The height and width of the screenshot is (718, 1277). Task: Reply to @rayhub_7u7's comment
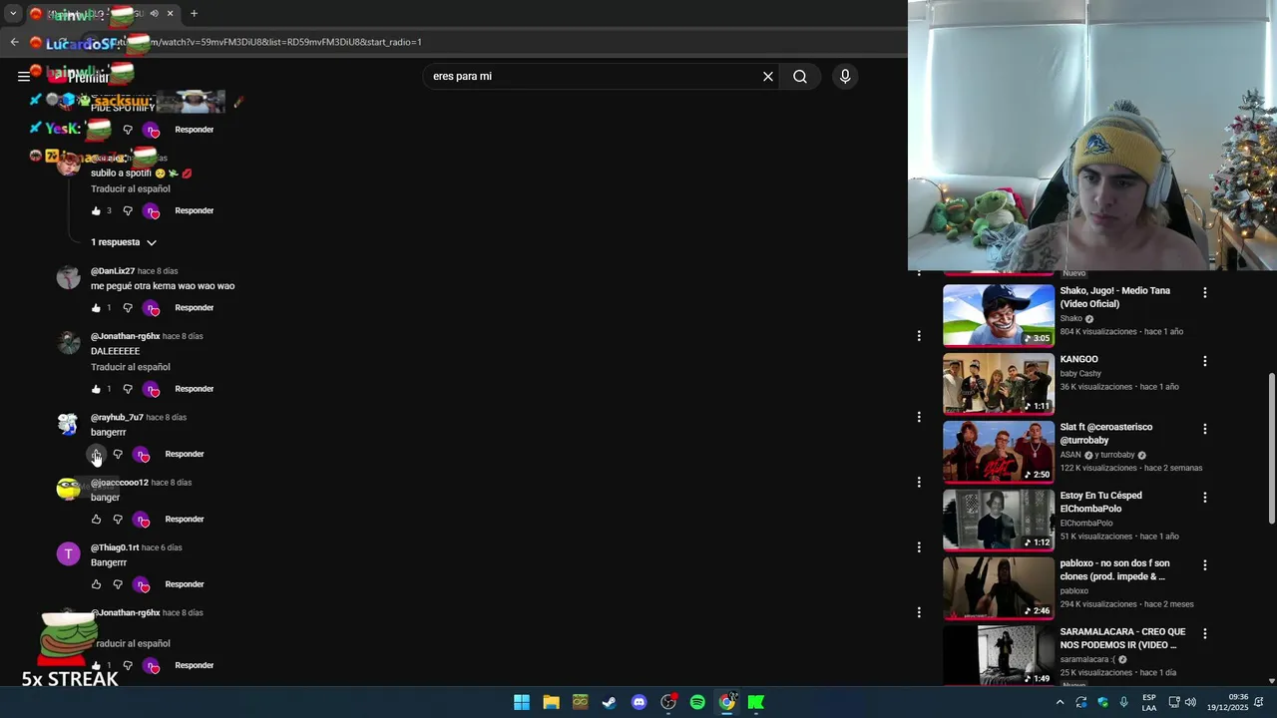[185, 455]
